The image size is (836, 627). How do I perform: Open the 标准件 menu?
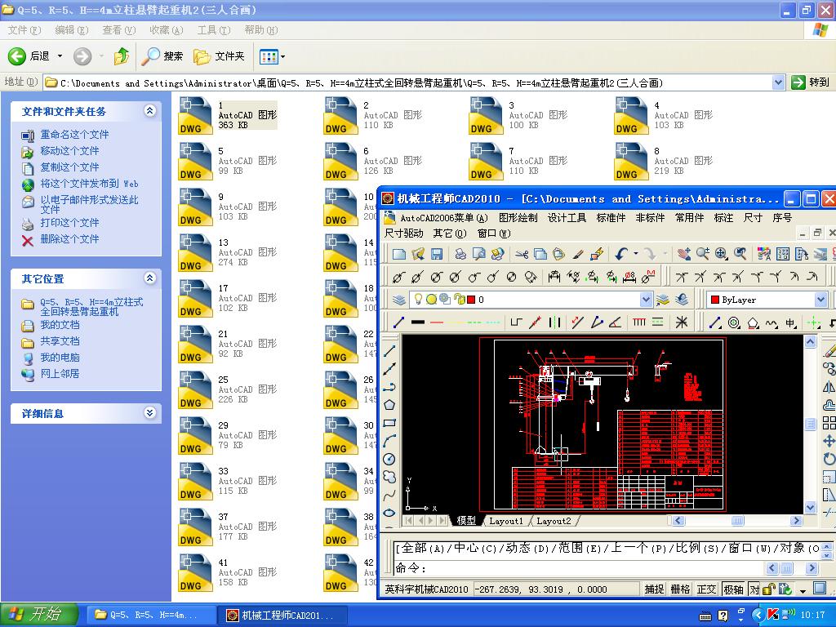pos(611,218)
